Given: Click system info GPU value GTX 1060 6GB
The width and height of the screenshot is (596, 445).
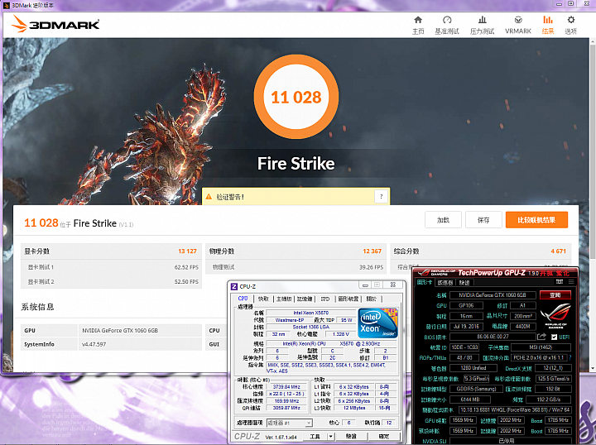Looking at the screenshot, I should coord(120,330).
